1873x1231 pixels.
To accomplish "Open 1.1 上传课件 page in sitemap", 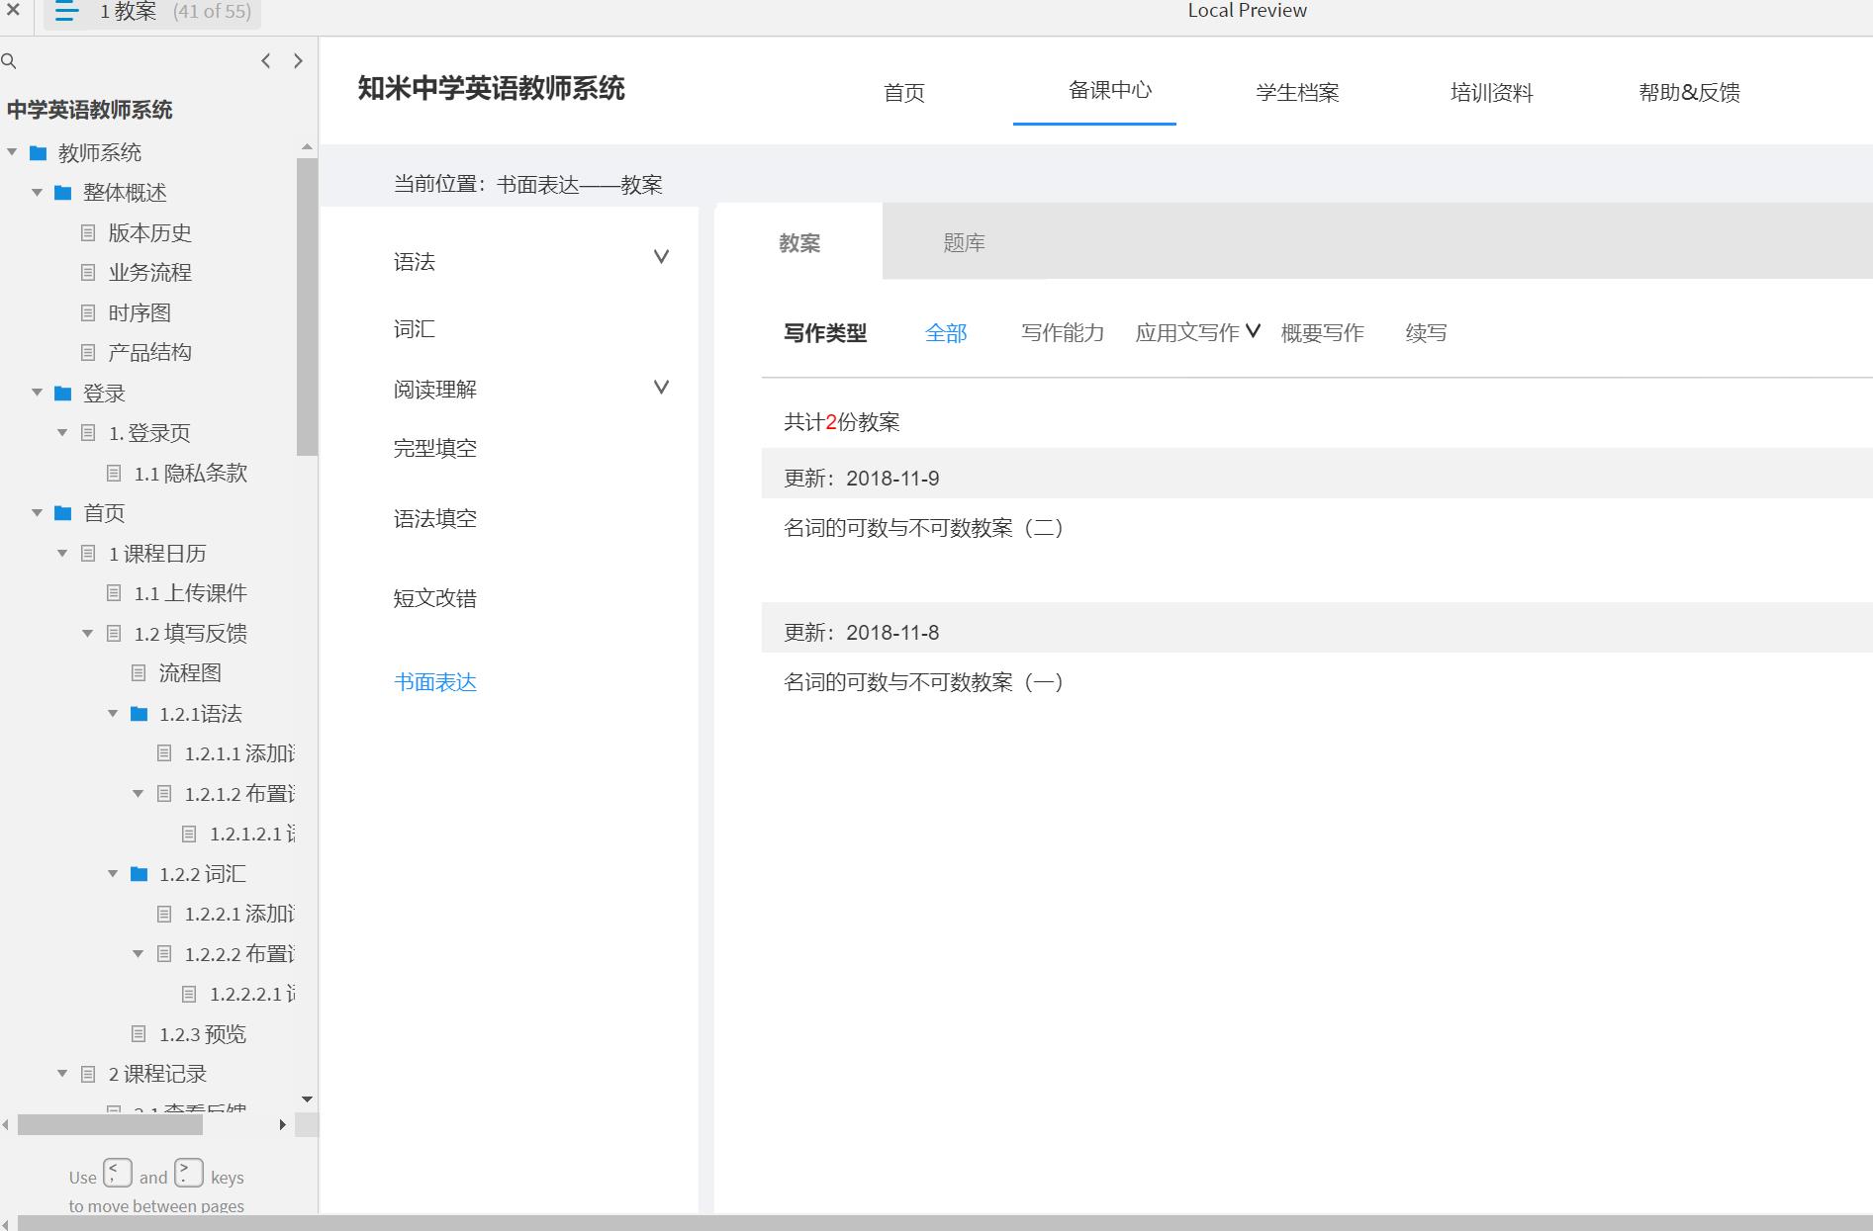I will point(190,593).
